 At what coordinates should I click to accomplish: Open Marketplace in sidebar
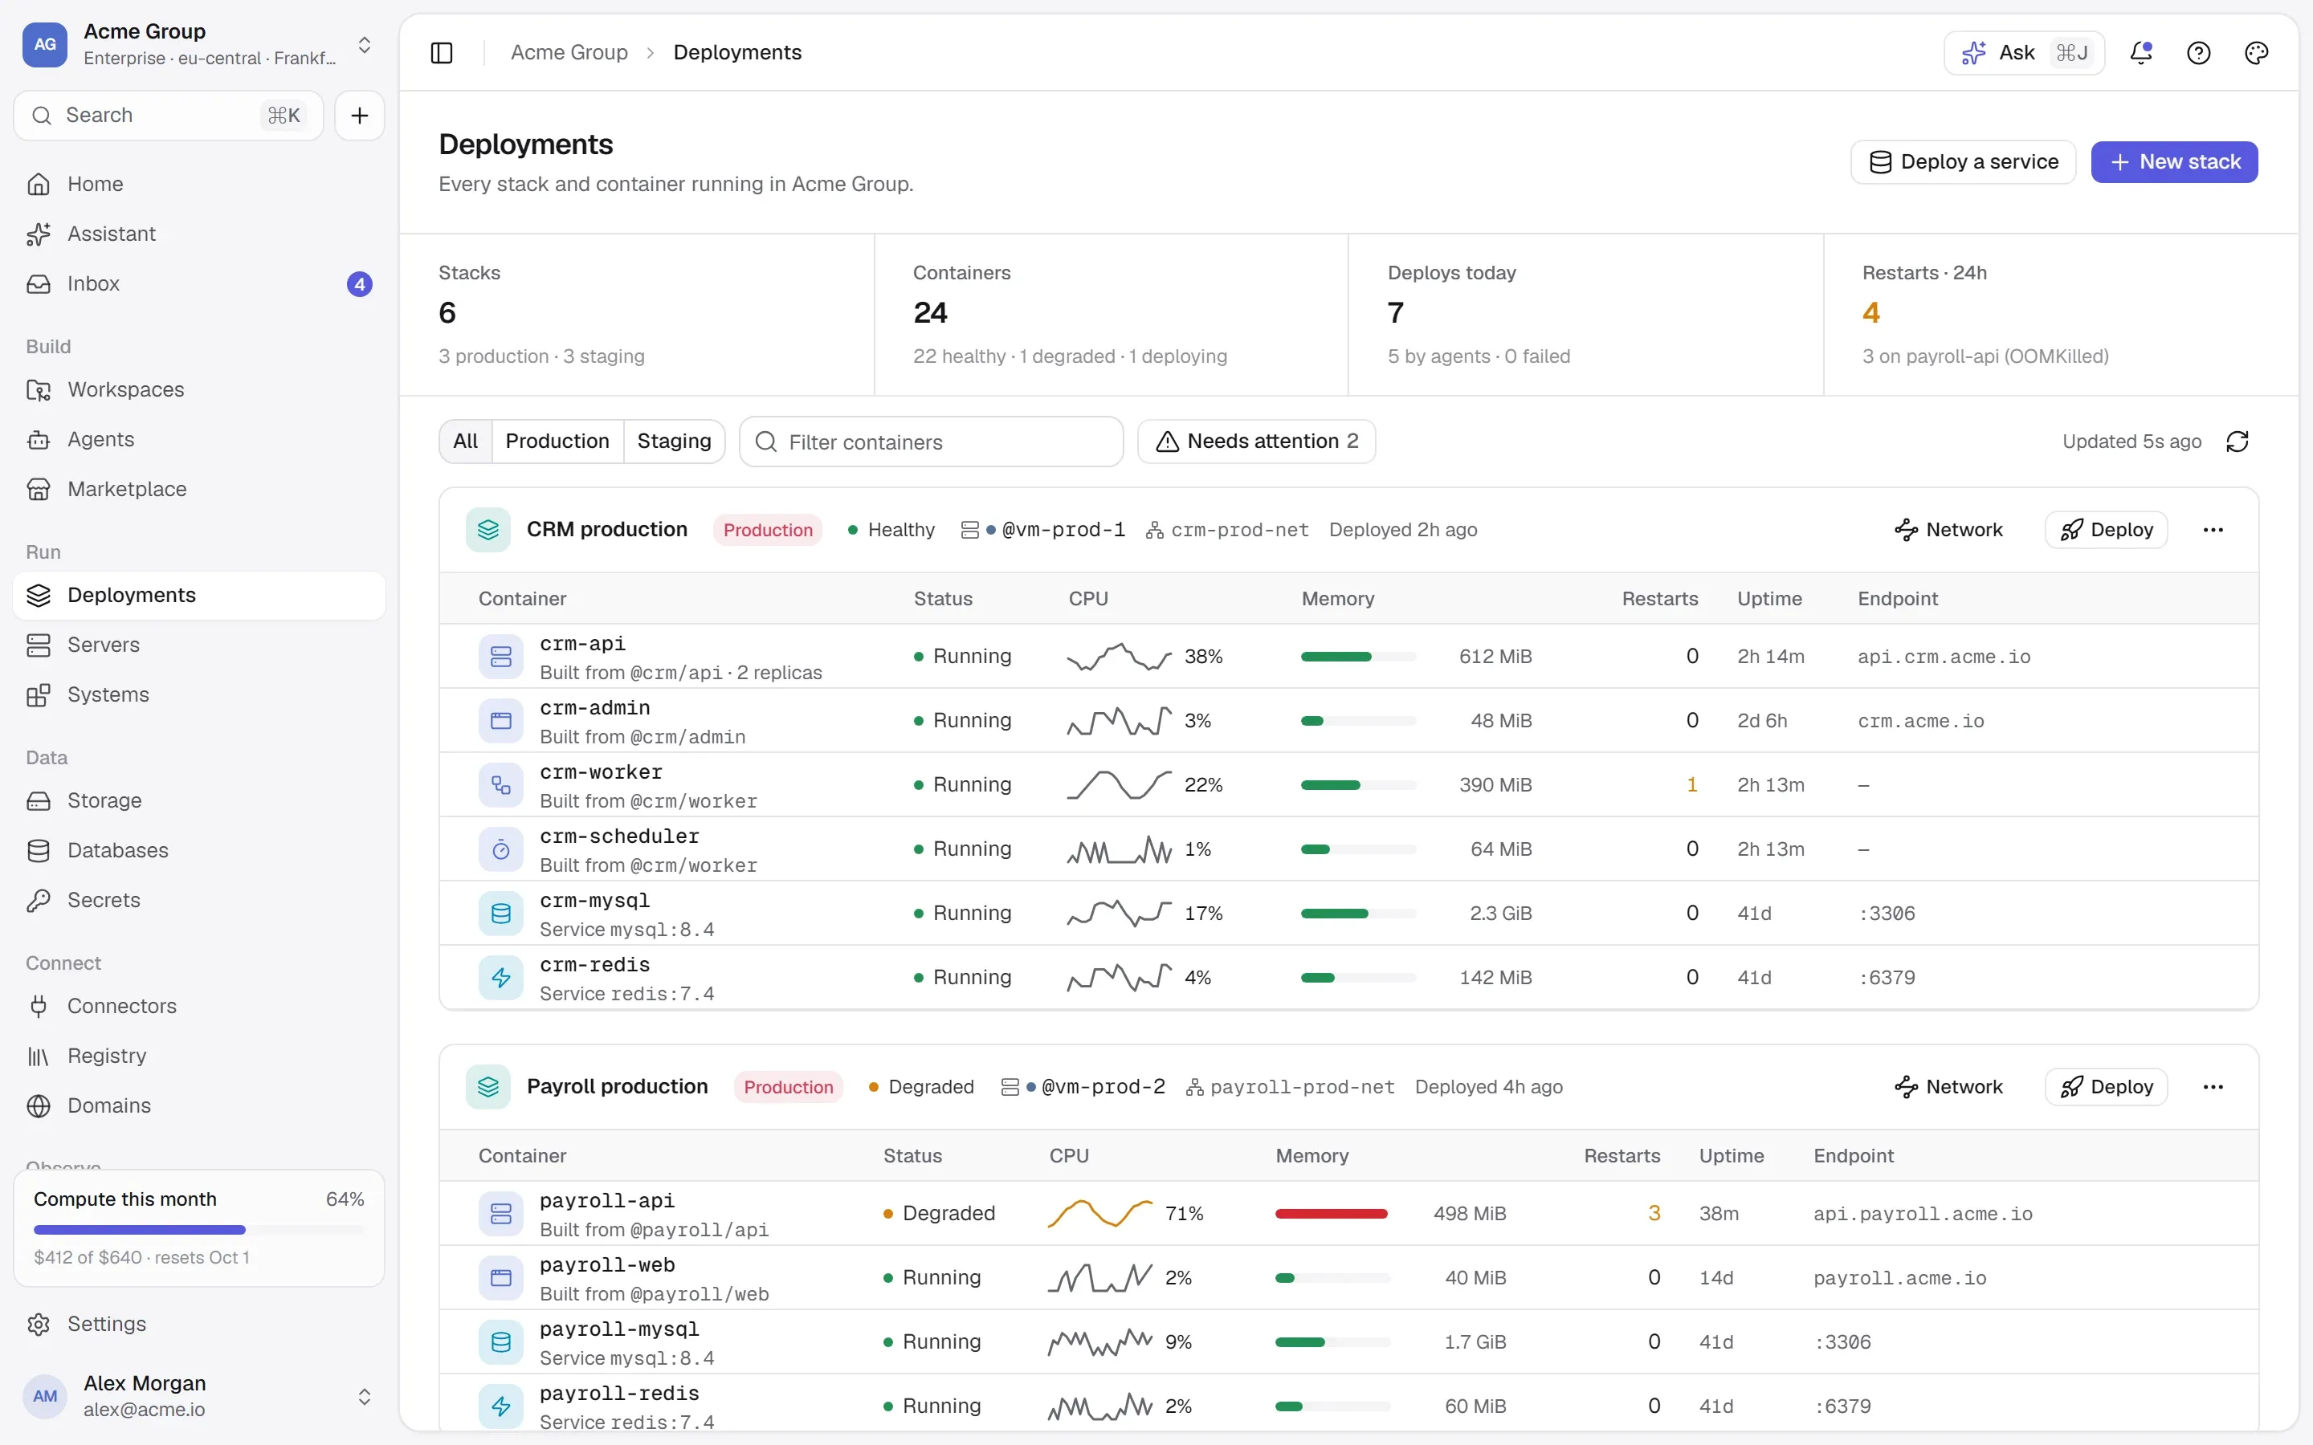pyautogui.click(x=199, y=490)
